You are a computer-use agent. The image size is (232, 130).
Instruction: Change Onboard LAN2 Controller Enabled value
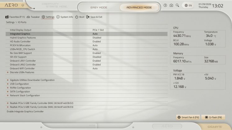coord(97,64)
